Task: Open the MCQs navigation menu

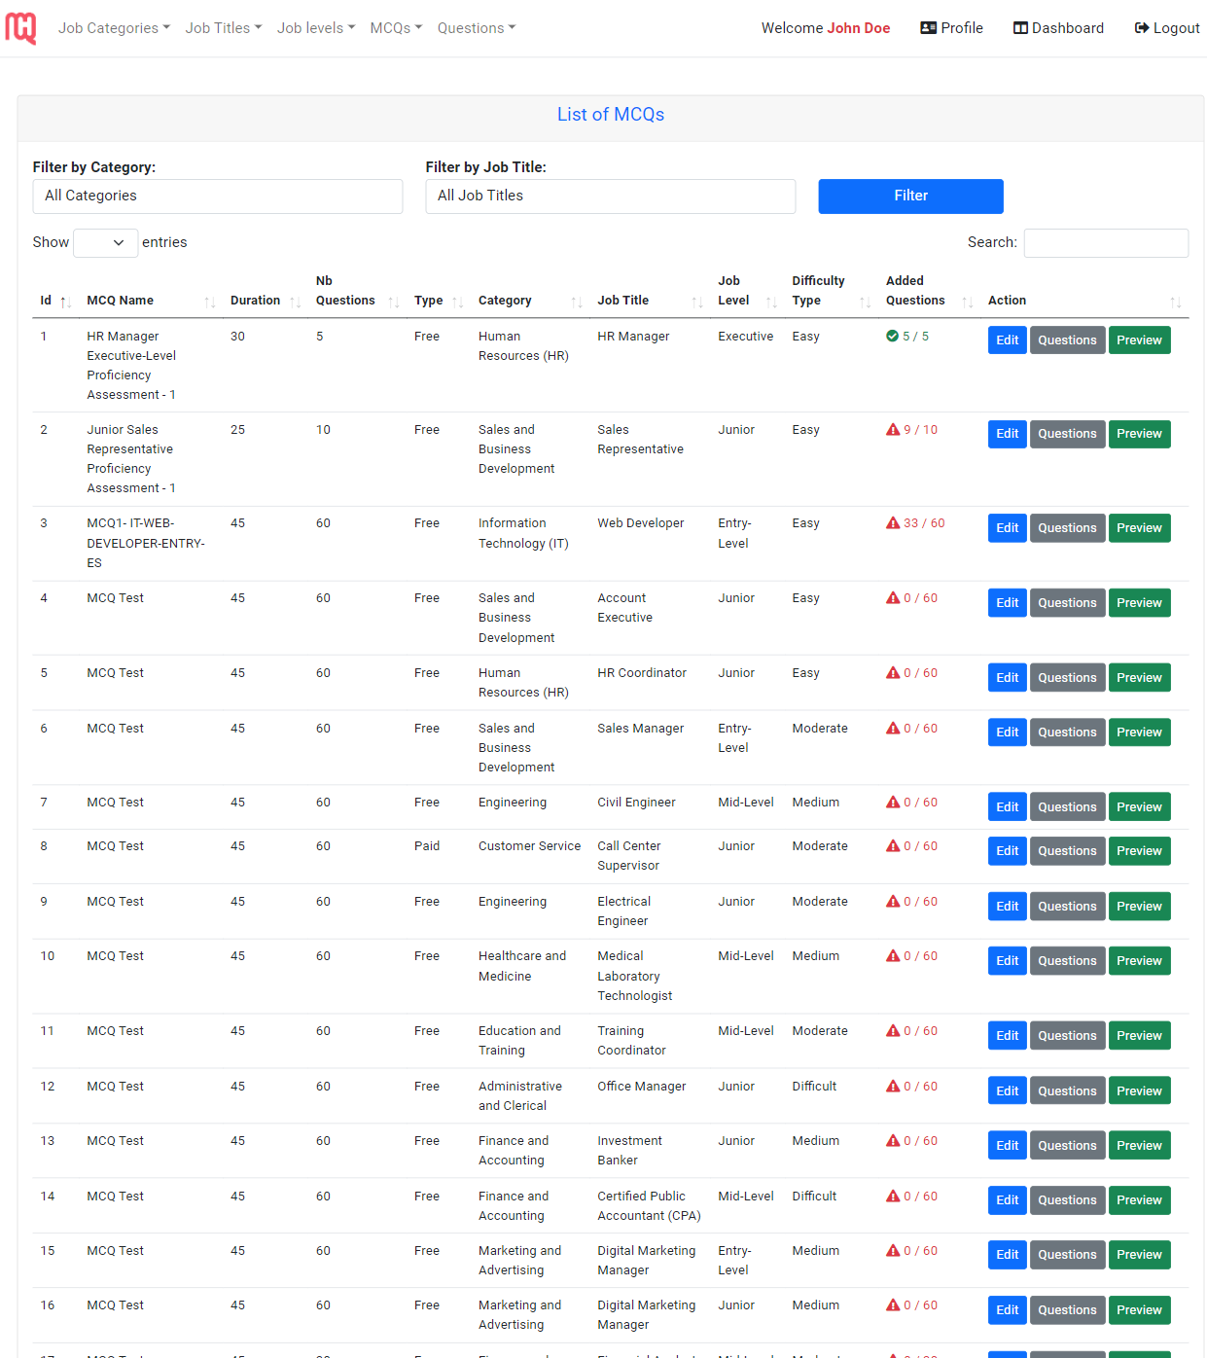Action: pyautogui.click(x=395, y=27)
